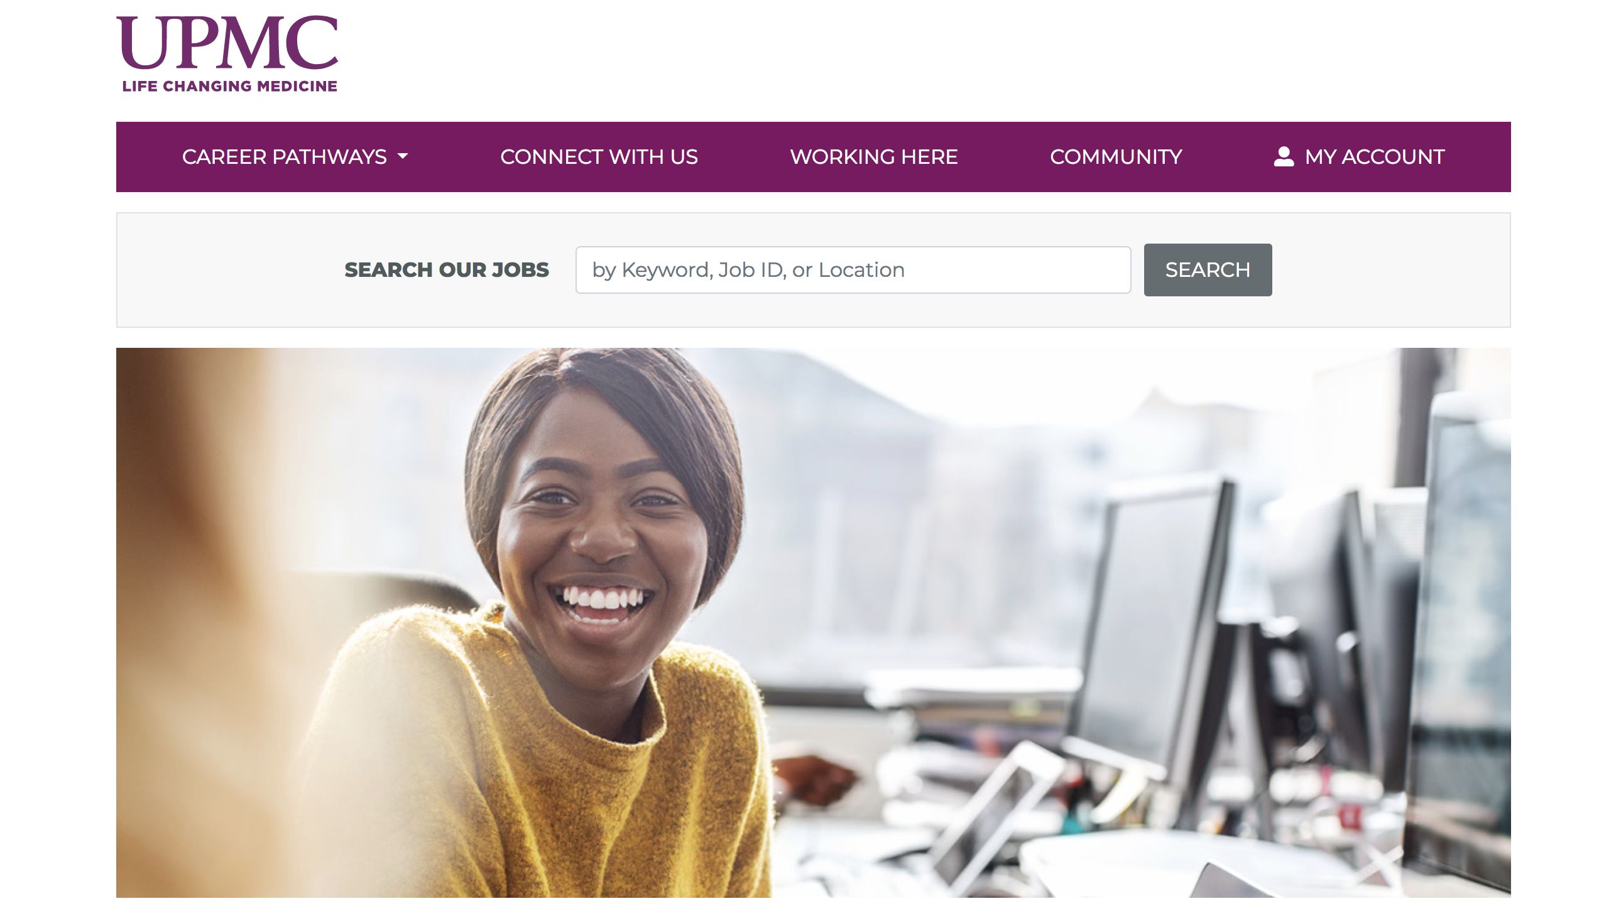
Task: Click the UPMC logo
Action: pyautogui.click(x=227, y=54)
